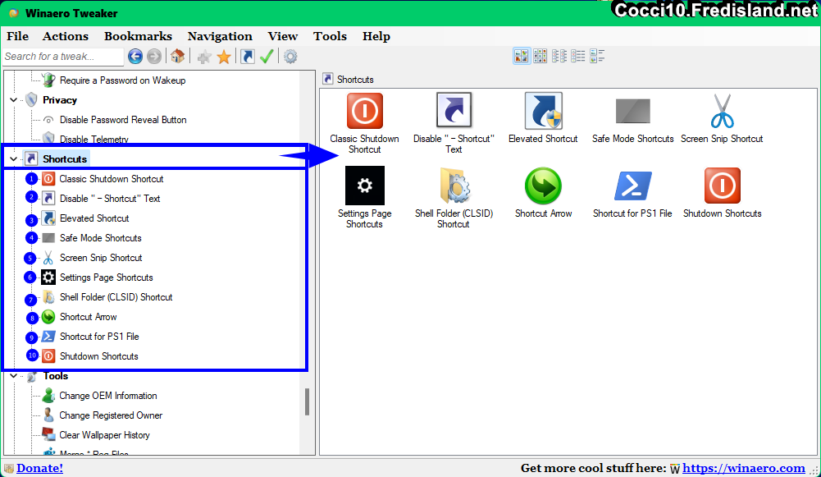The image size is (821, 477).
Task: Open the Shutdown Shortcuts large icon
Action: (x=722, y=186)
